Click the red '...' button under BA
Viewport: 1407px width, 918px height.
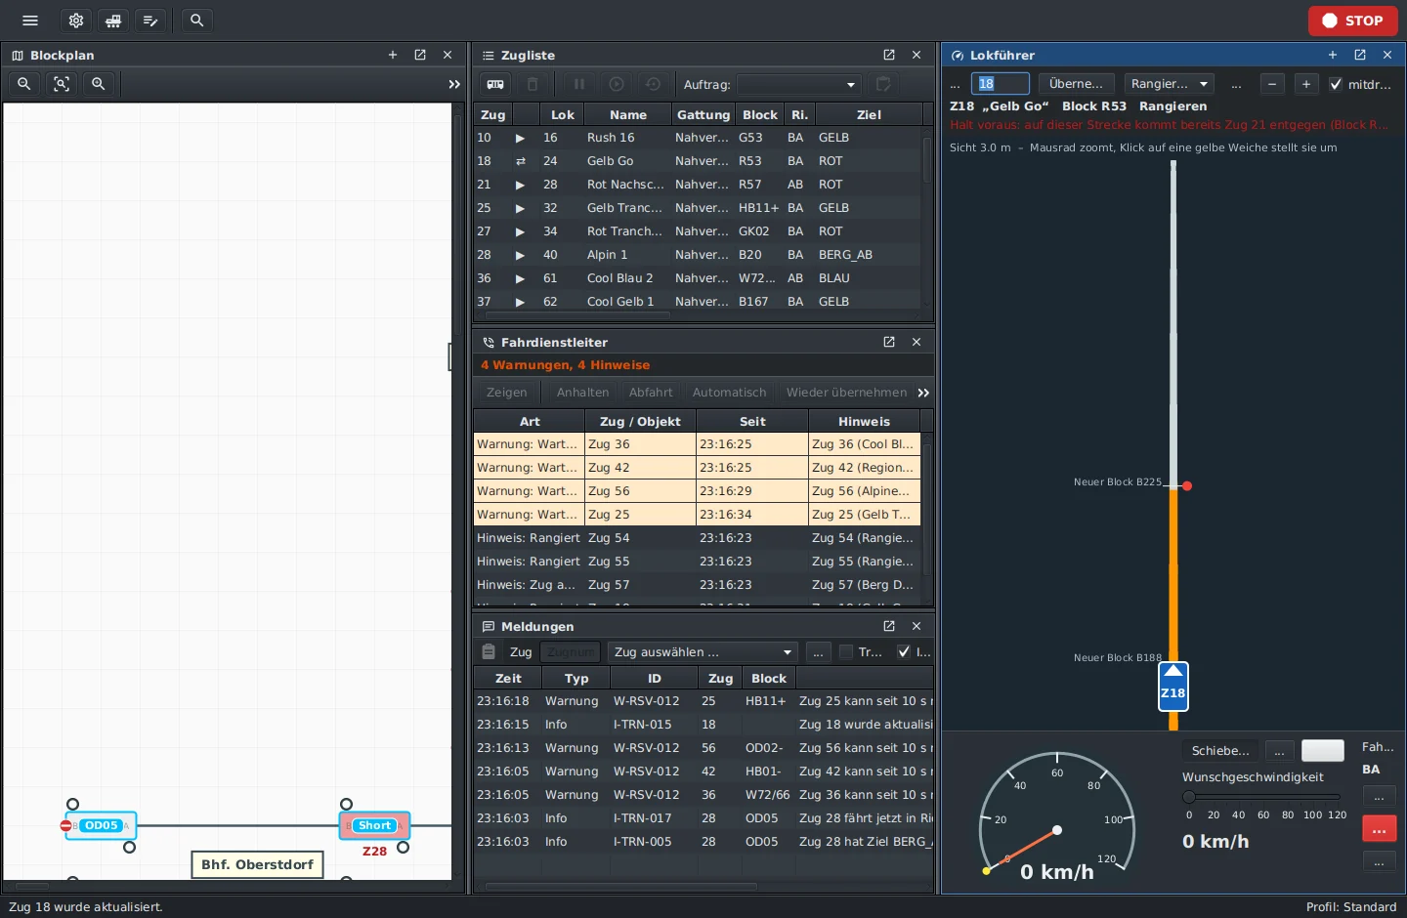(x=1380, y=829)
